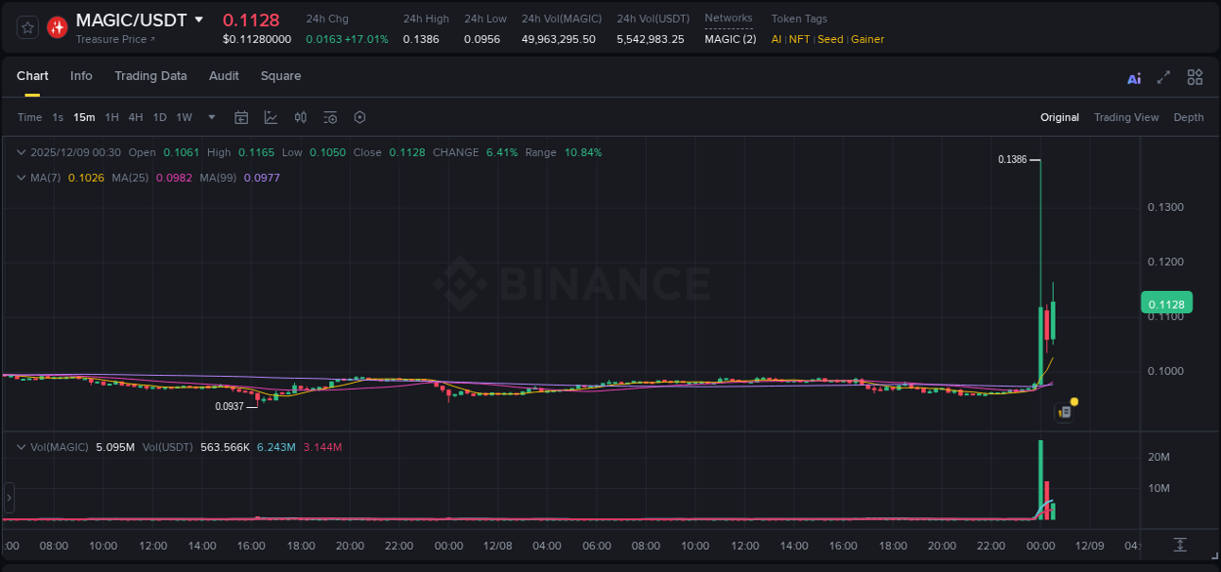Expand chart to fullscreen with diagonal arrows icon
The width and height of the screenshot is (1221, 572).
[x=1163, y=76]
